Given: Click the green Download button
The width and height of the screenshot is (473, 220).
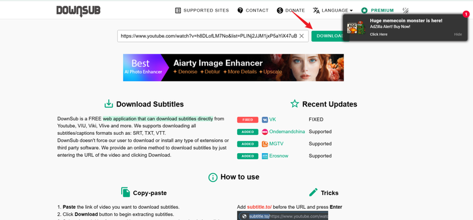Looking at the screenshot, I should 330,36.
